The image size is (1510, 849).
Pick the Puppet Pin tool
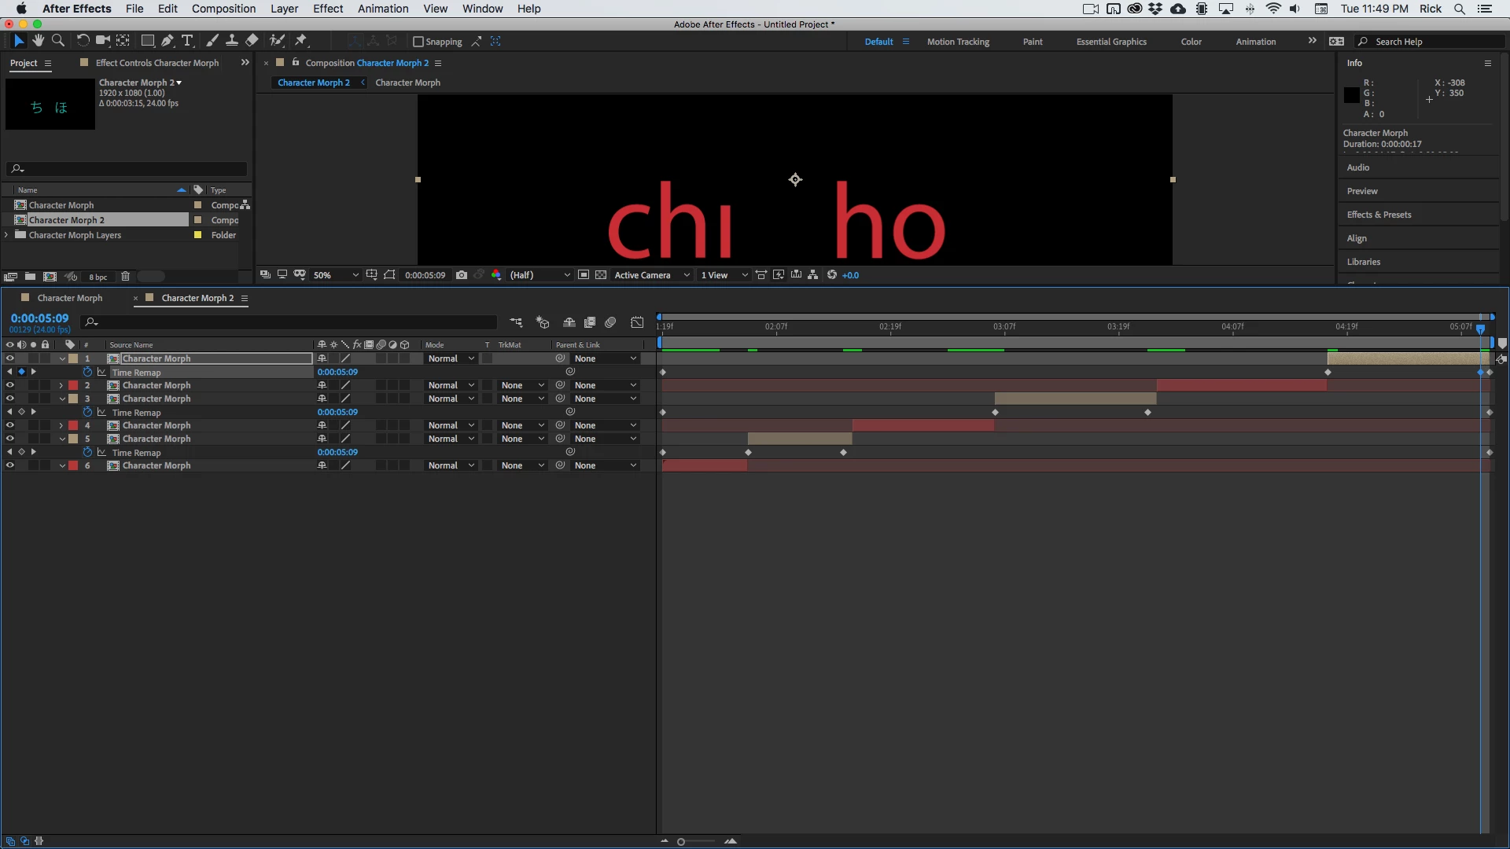(301, 41)
